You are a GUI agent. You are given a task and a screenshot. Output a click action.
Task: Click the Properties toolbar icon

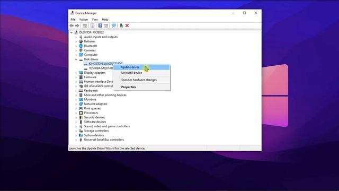[x=92, y=25]
